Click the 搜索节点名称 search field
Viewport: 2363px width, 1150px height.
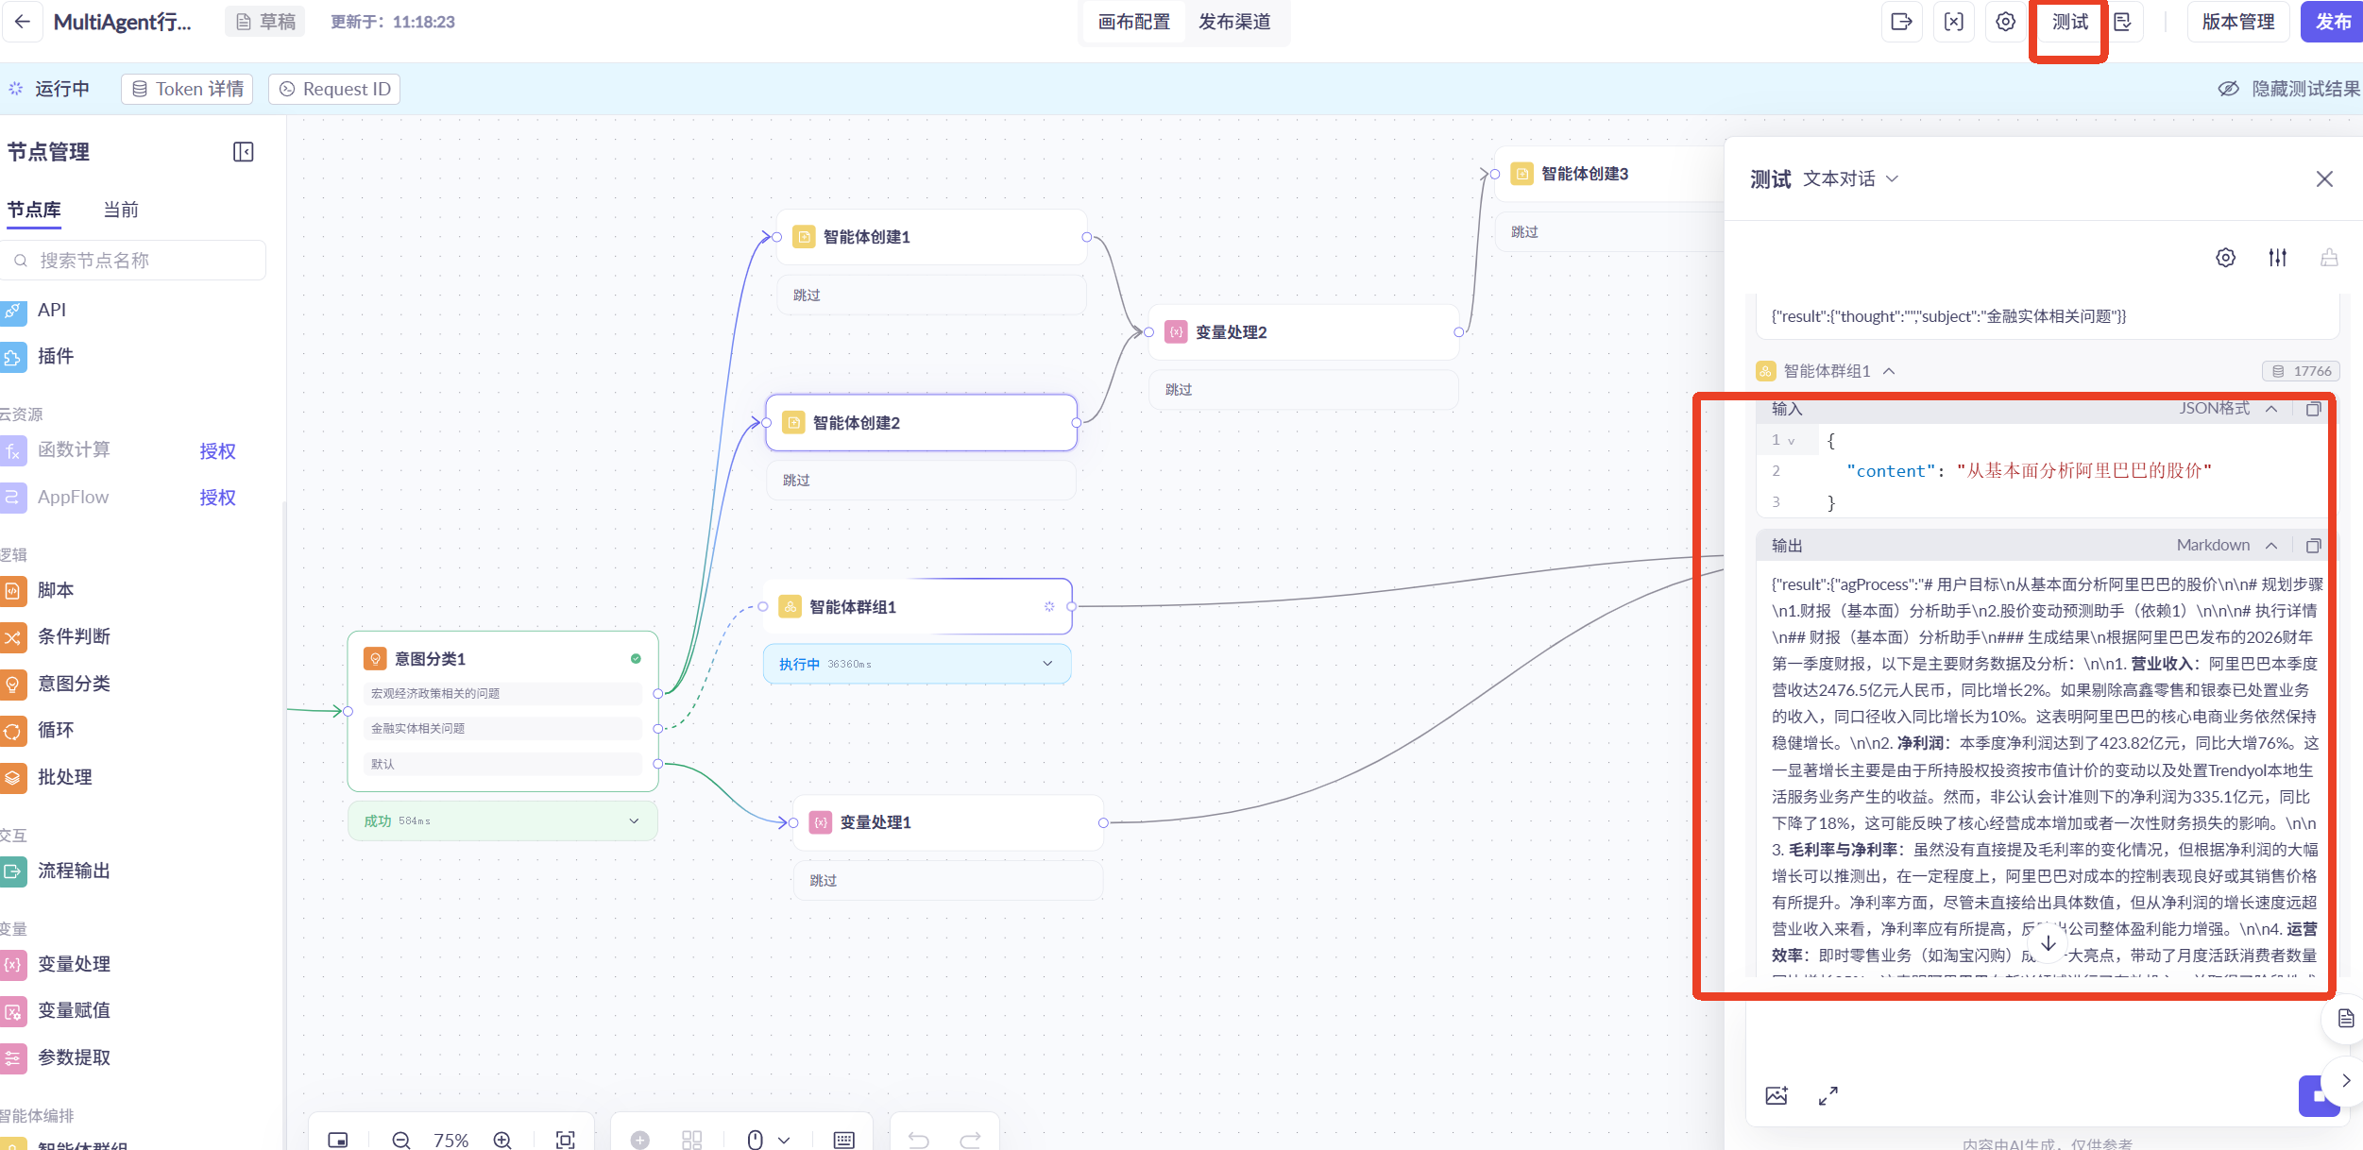[134, 261]
